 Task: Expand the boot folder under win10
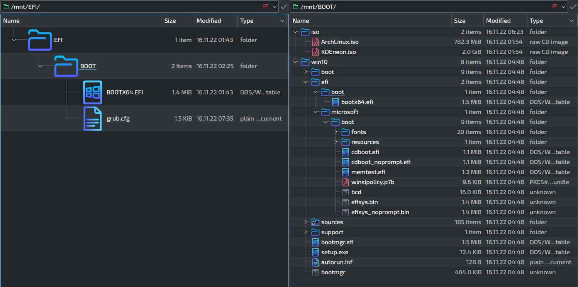(x=305, y=72)
